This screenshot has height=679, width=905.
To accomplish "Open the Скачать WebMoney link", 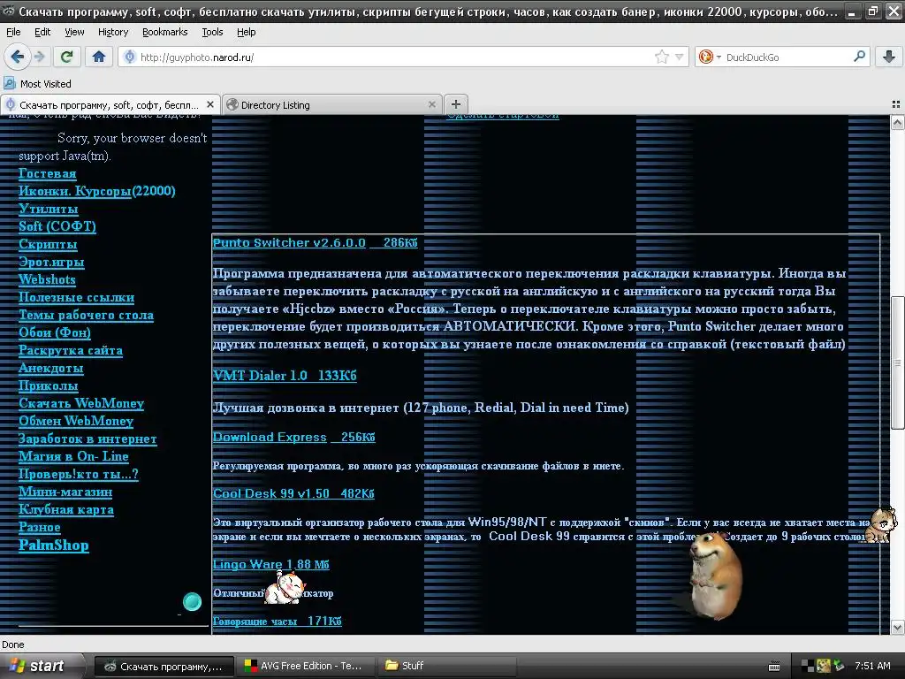I will (x=81, y=403).
